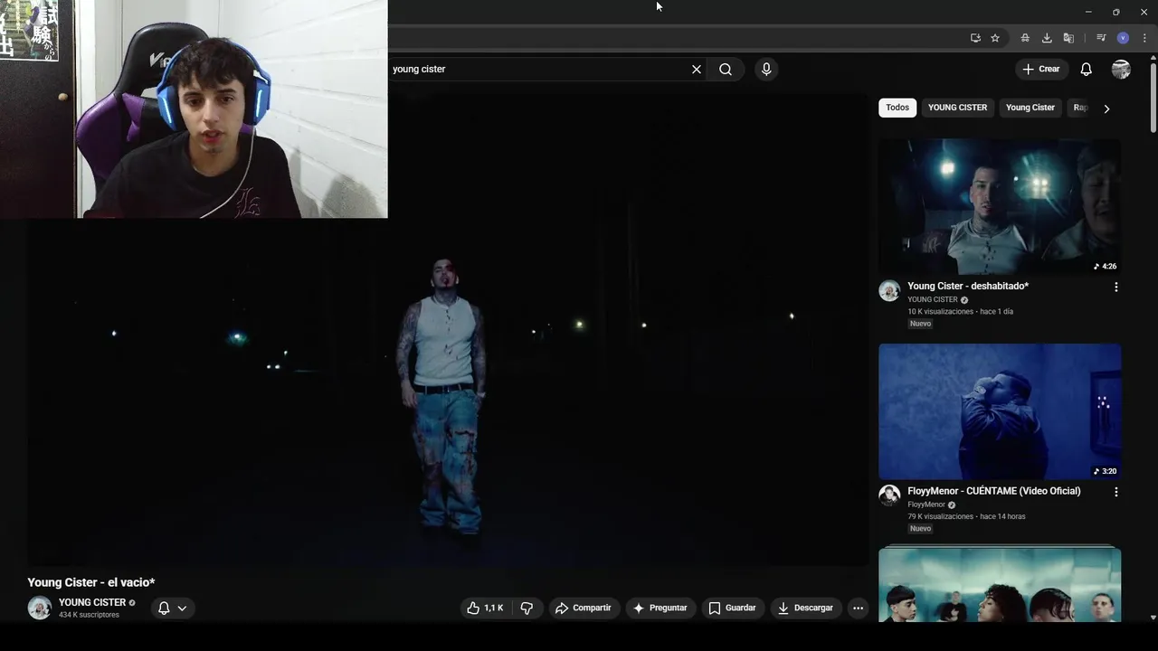Viewport: 1158px width, 651px height.
Task: Open the incognito-style extension icon
Action: (1025, 38)
